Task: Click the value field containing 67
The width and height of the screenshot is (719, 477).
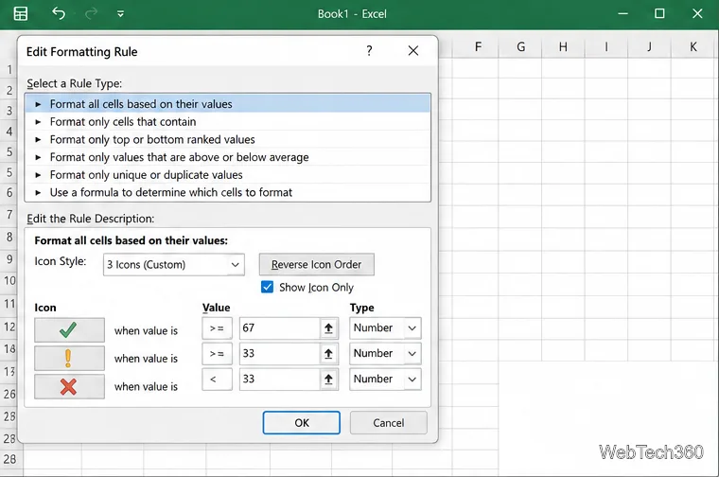Action: pos(279,328)
